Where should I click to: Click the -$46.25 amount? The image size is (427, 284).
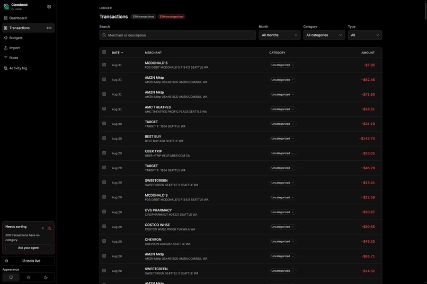(x=368, y=241)
